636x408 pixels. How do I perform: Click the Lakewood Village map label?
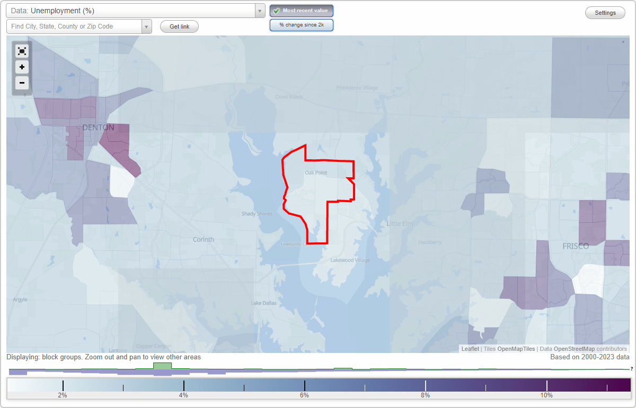point(350,260)
